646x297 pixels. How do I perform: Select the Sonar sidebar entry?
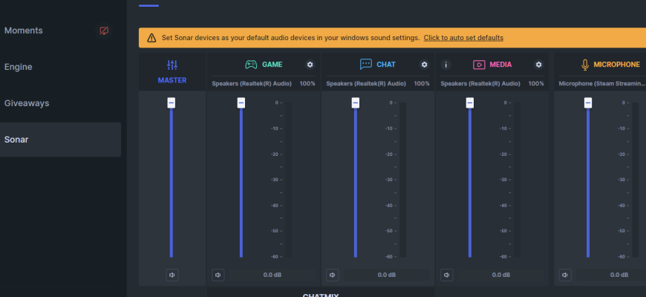(x=16, y=140)
